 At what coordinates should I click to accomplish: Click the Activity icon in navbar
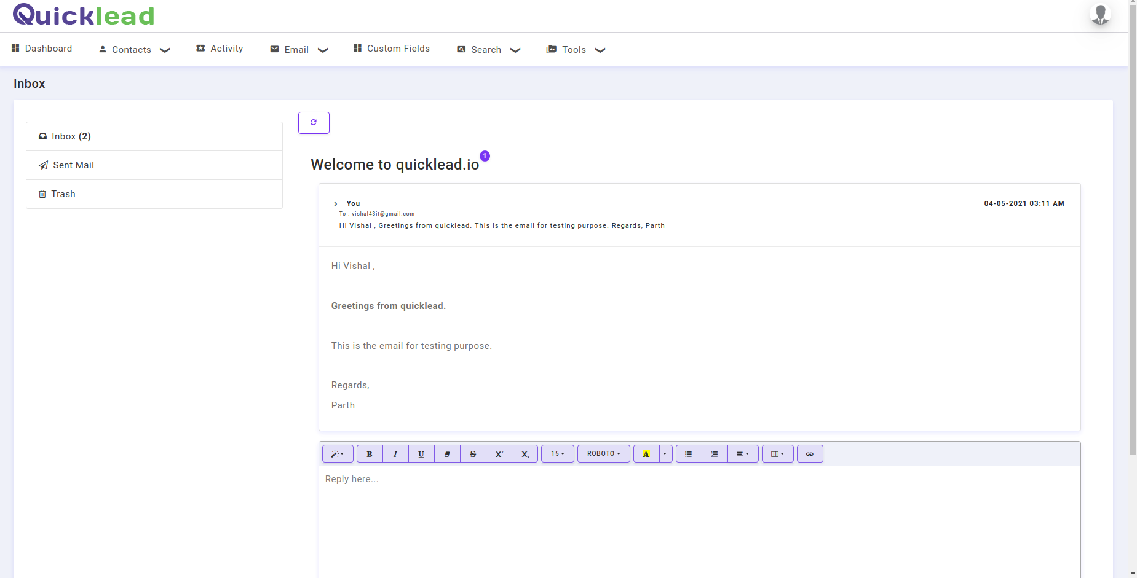point(200,48)
